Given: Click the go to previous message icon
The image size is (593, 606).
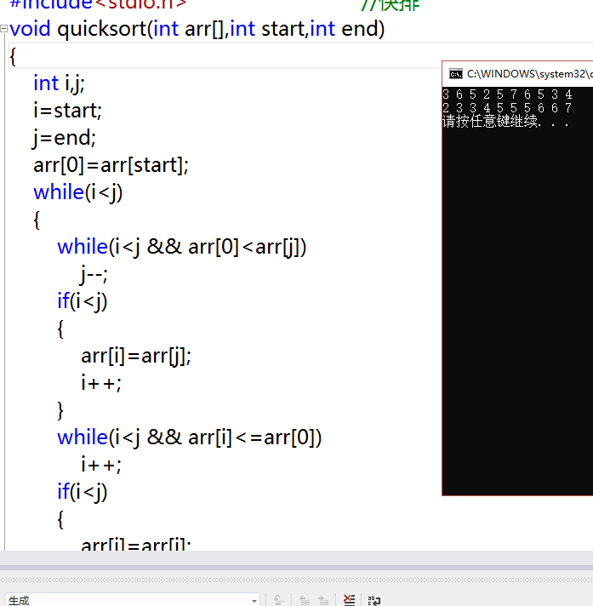Looking at the screenshot, I should (305, 600).
